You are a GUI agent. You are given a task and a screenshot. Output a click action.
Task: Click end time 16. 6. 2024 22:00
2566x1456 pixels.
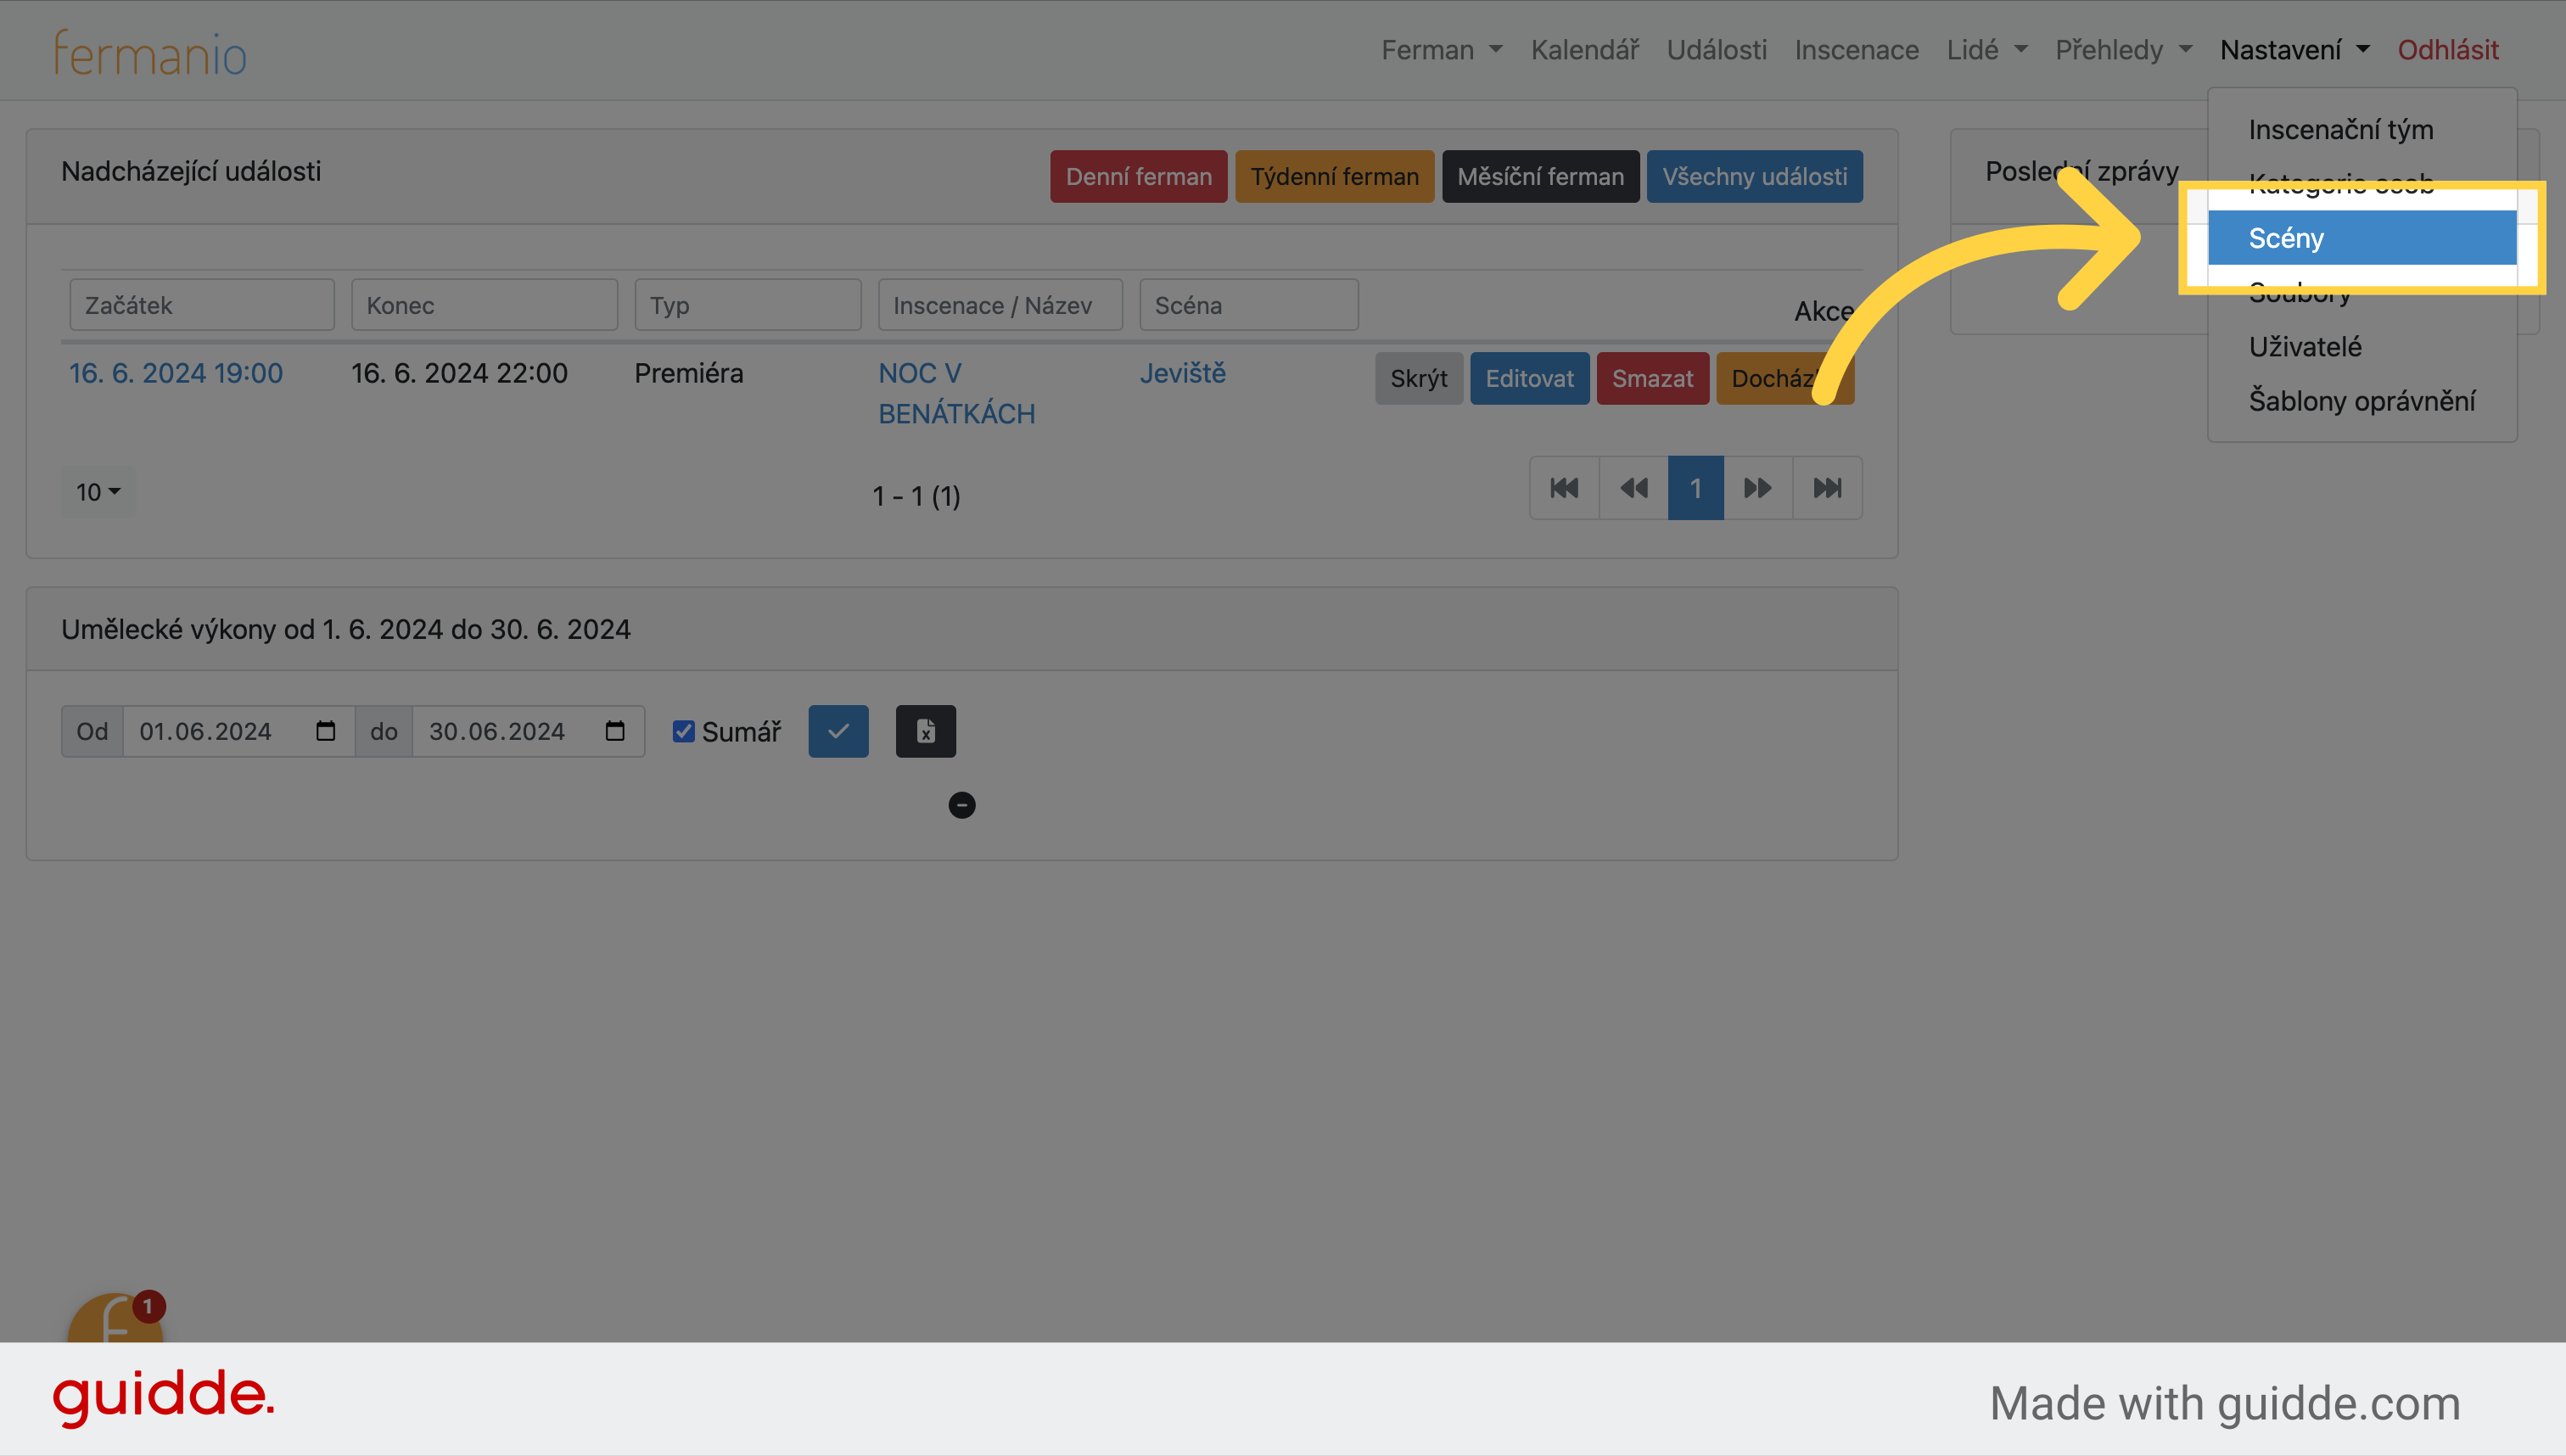click(x=459, y=374)
